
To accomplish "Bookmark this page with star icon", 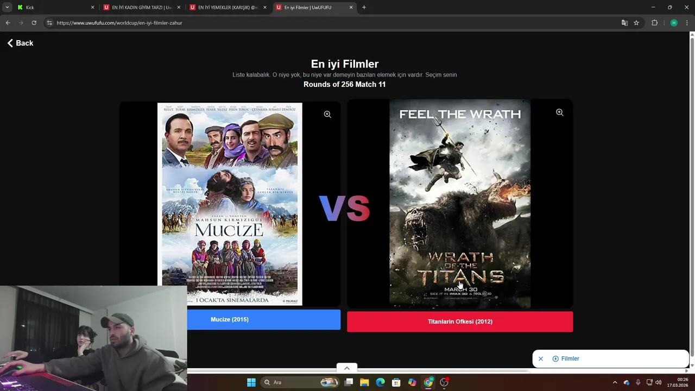I will (x=636, y=23).
